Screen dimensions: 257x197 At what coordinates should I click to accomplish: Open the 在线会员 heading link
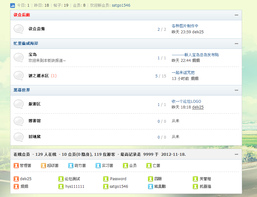click(x=22, y=154)
